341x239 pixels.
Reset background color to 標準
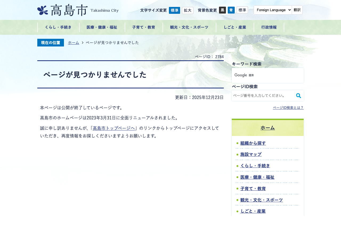pyautogui.click(x=242, y=10)
